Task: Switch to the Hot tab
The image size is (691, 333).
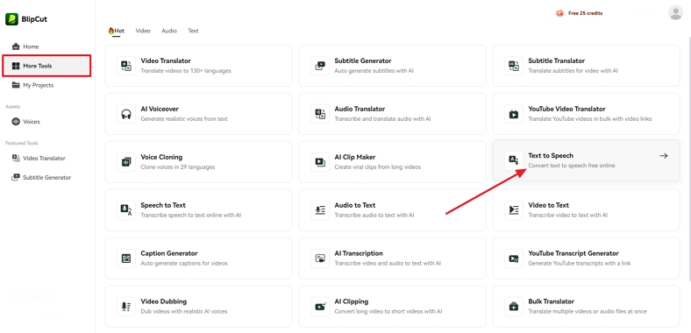Action: (117, 31)
